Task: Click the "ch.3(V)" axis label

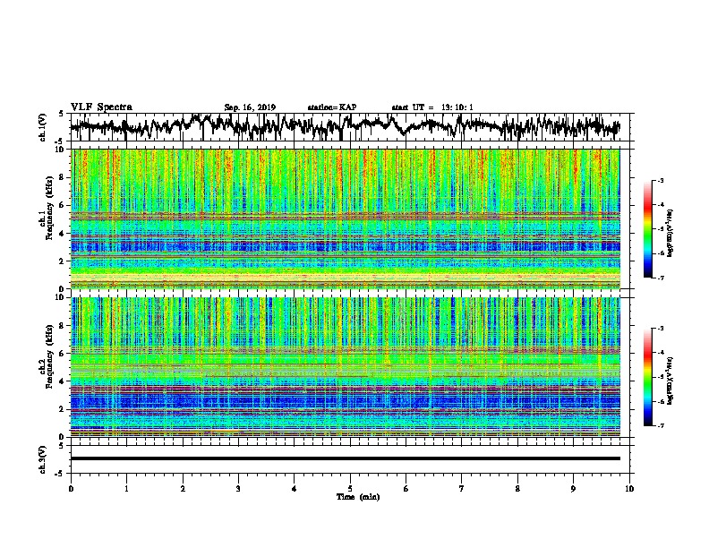Action: click(x=43, y=459)
